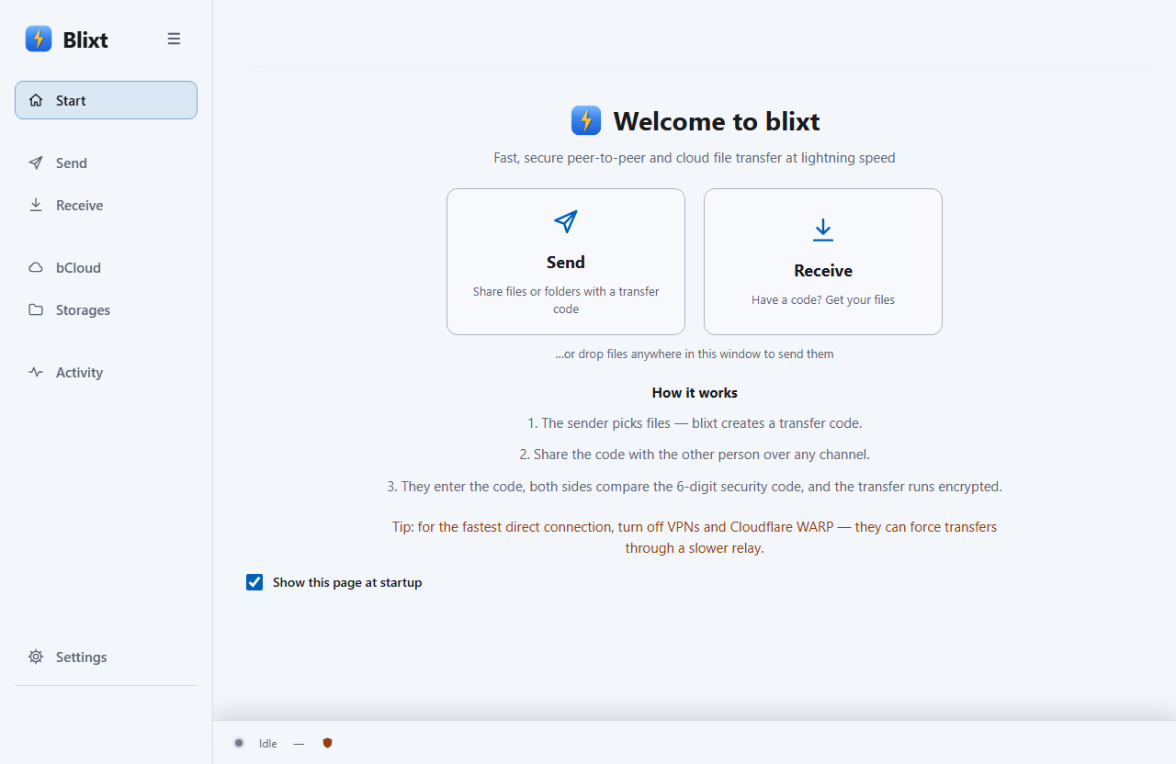Click the Welcome to blixt heading

click(717, 121)
